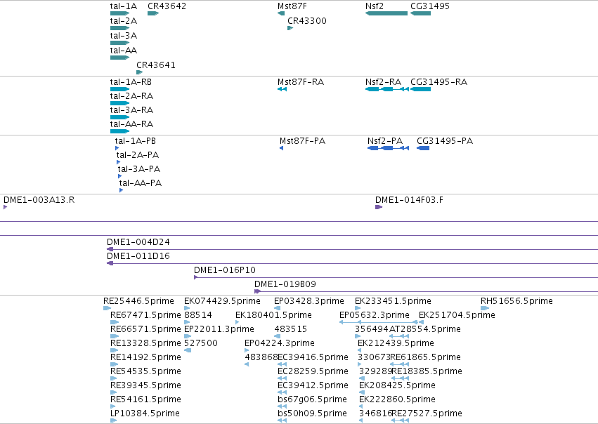Select the Nsf2-RA transcript feature

(387, 89)
